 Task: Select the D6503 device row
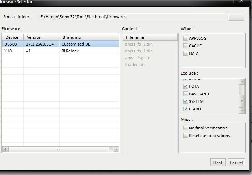[61, 44]
